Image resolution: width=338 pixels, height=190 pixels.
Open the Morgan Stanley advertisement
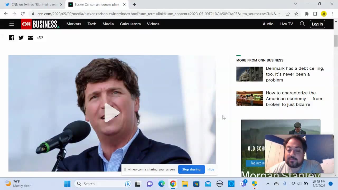point(281,148)
